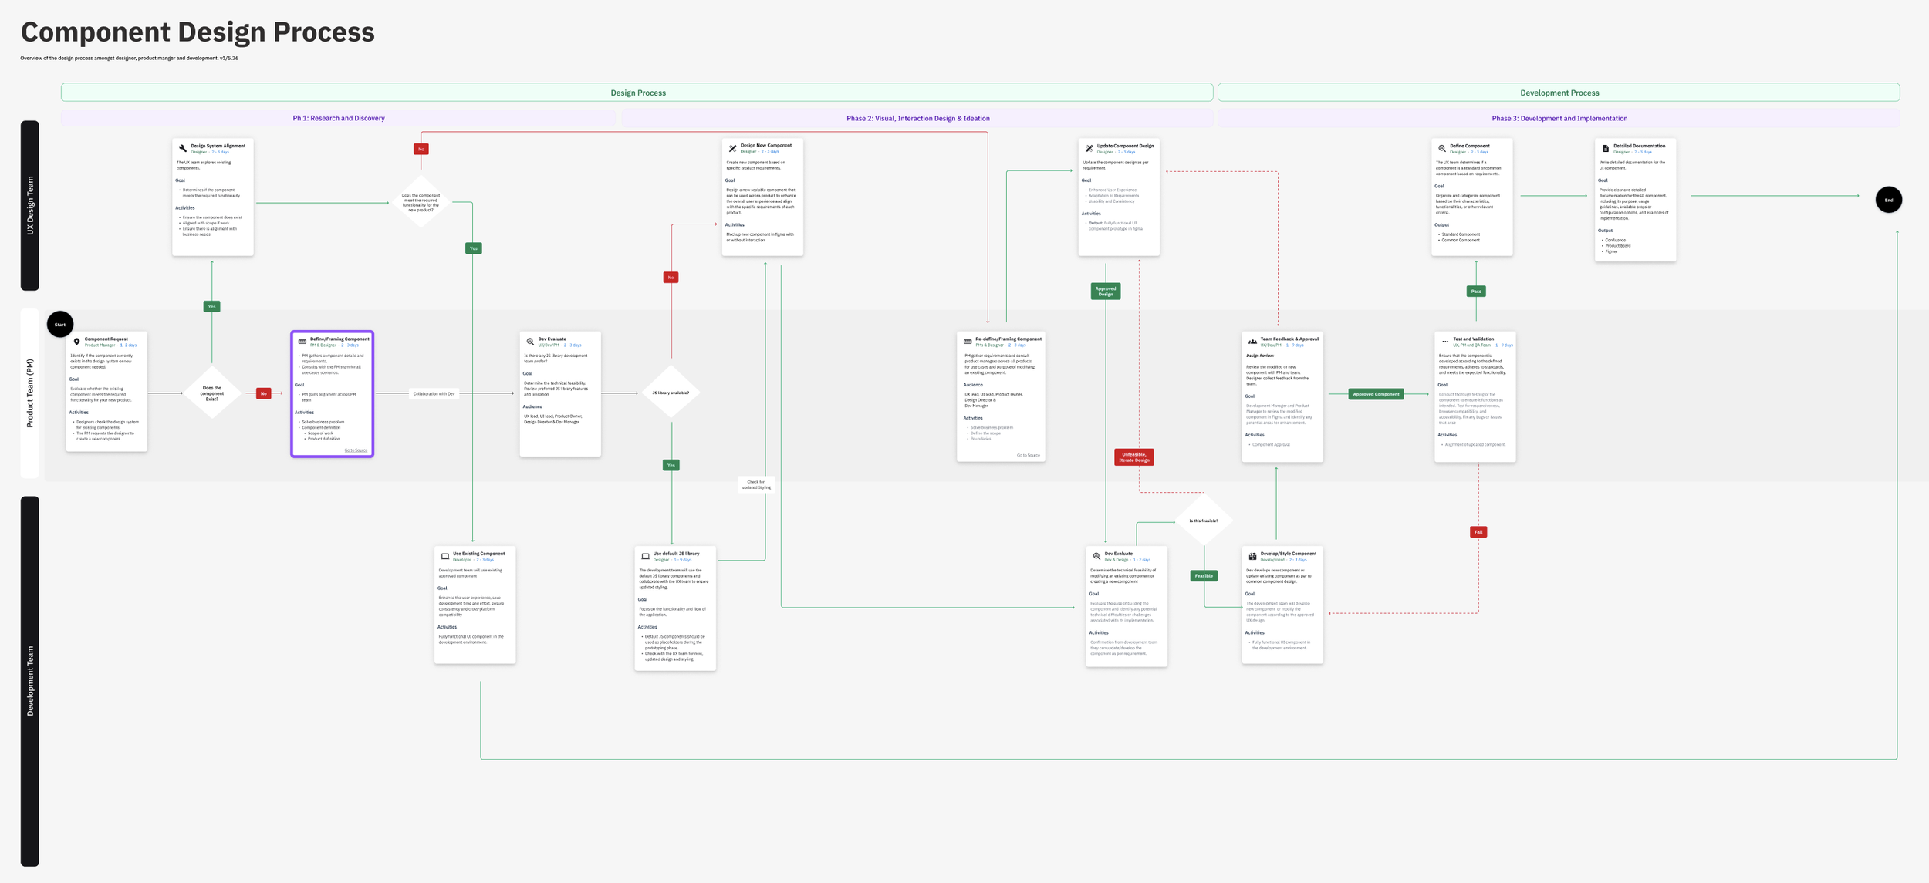
Task: Click wrench icon on Design System Alignment card
Action: 183,148
